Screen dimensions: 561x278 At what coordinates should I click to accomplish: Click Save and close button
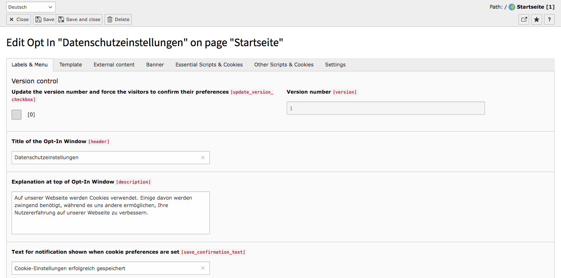tap(79, 19)
